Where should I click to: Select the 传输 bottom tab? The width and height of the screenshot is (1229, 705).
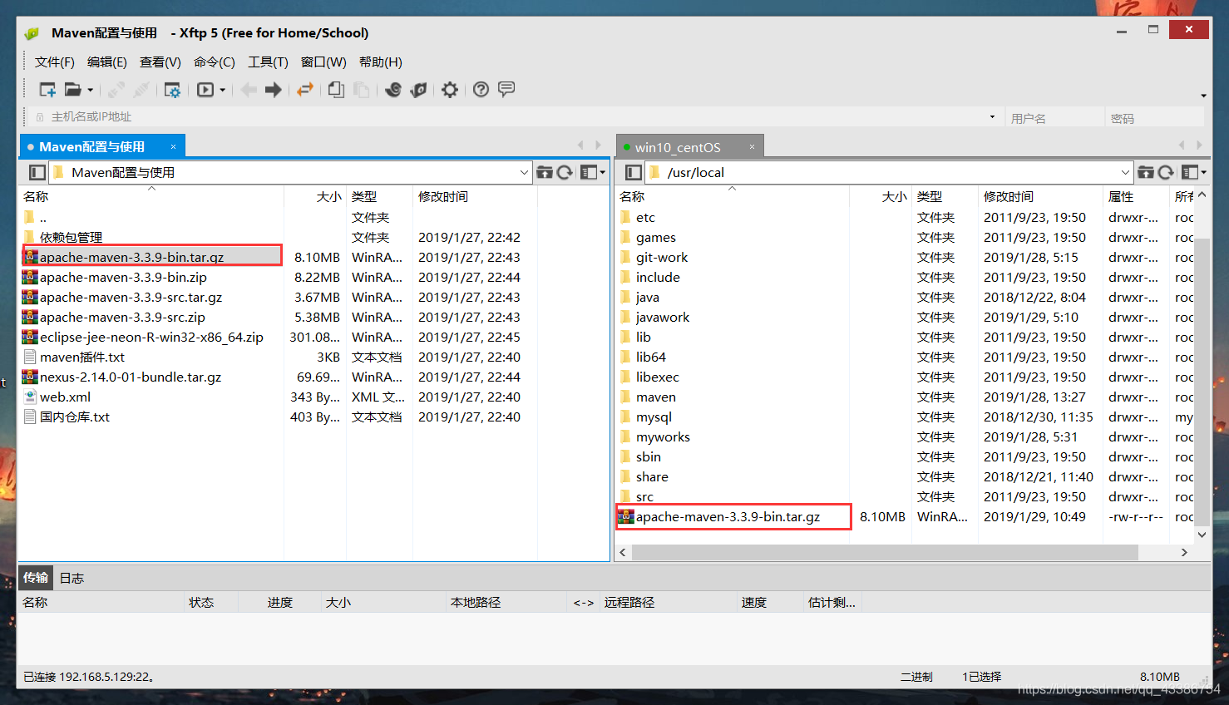[x=36, y=577]
